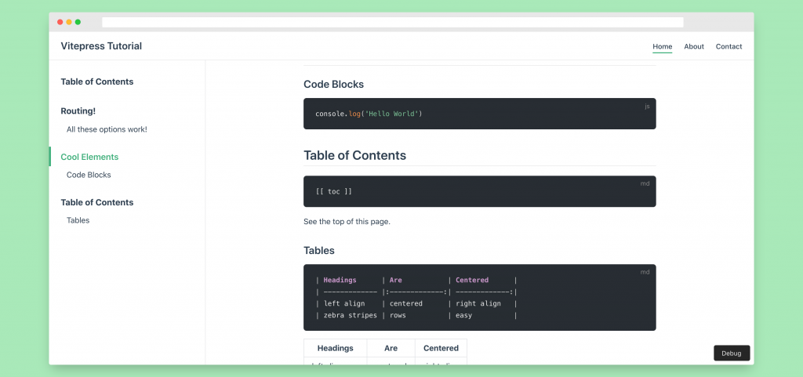Go to the About page
Image resolution: width=803 pixels, height=377 pixels.
pyautogui.click(x=694, y=46)
